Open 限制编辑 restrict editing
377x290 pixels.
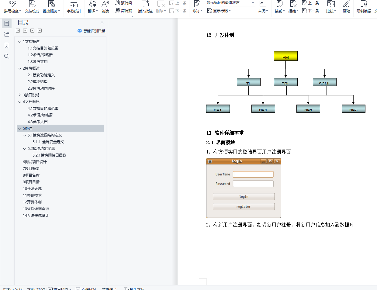point(364,7)
